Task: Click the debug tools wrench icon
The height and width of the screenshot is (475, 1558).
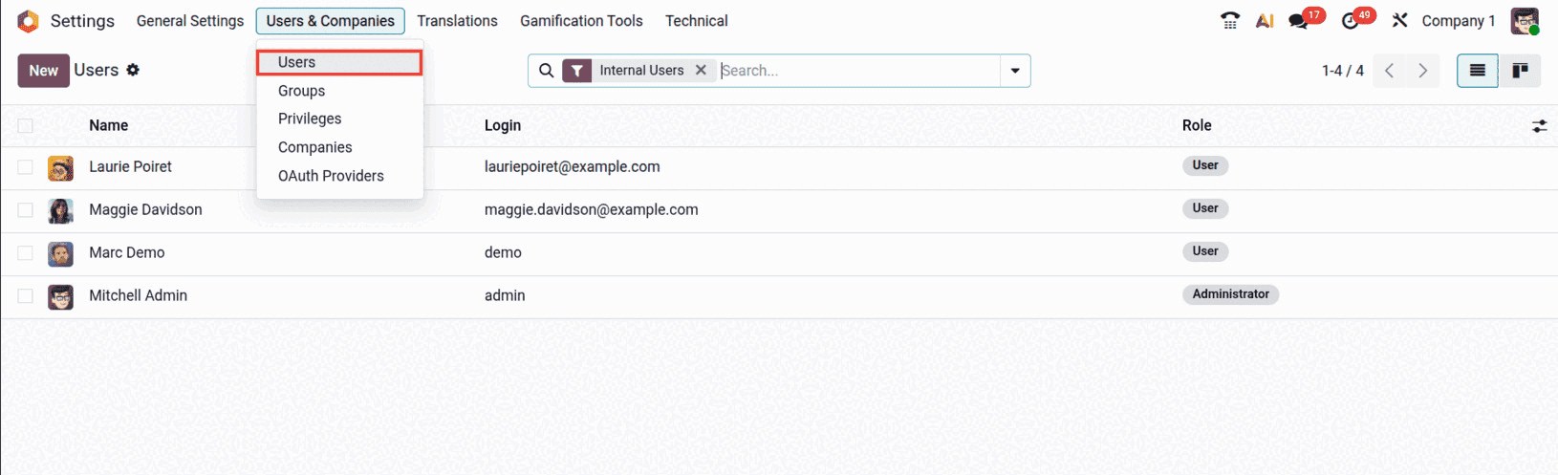Action: 1400,21
